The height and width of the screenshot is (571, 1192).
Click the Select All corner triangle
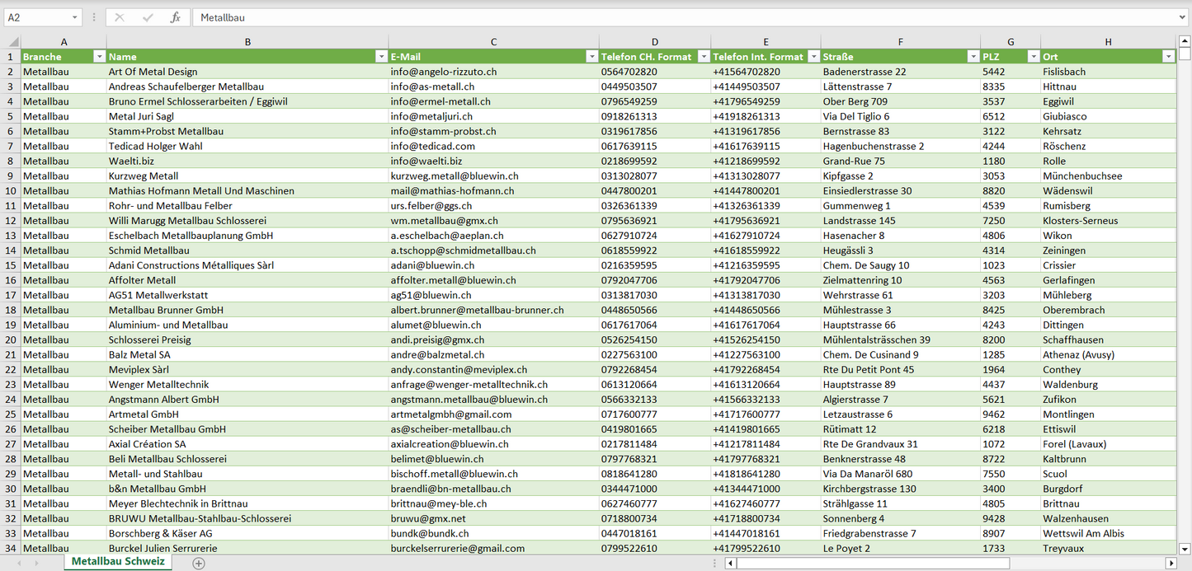[12, 42]
